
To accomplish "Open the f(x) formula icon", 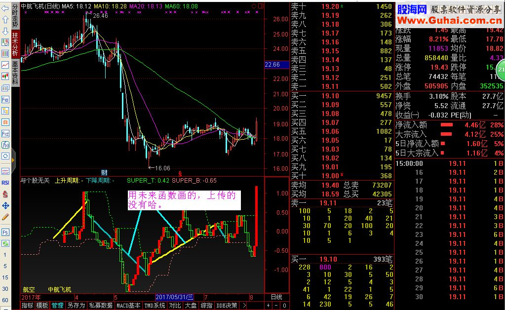I will pyautogui.click(x=5, y=145).
